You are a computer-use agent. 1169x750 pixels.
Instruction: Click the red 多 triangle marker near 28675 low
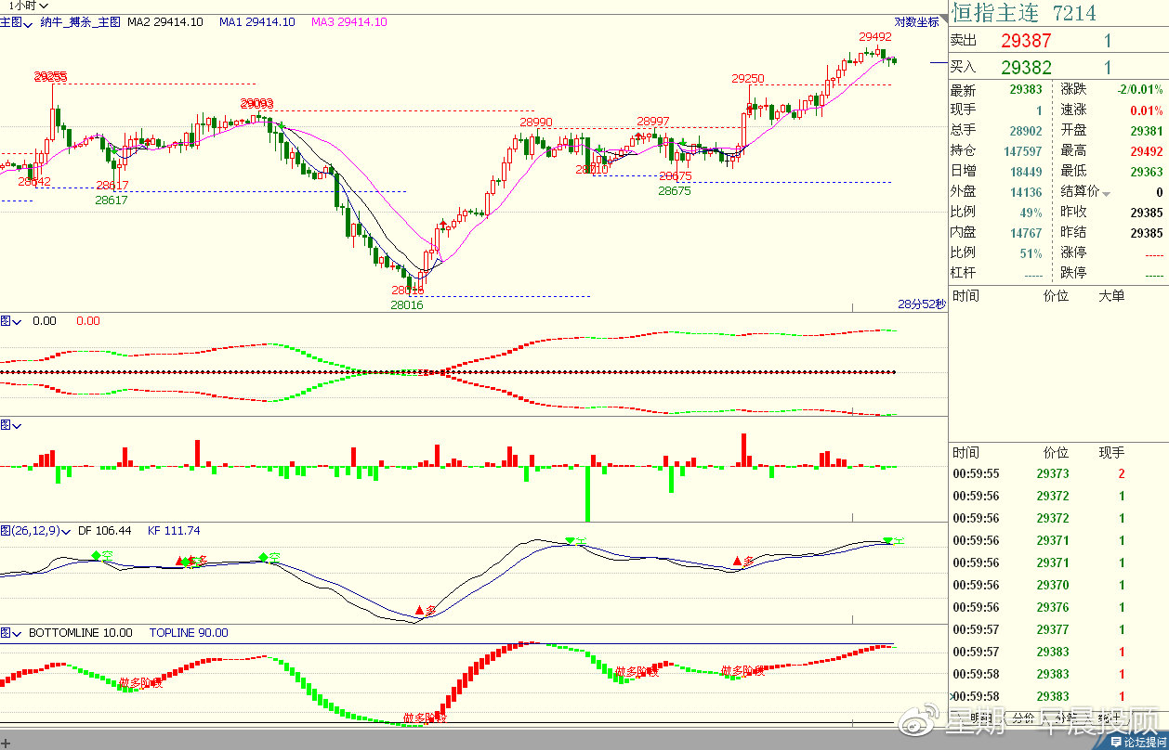click(738, 561)
